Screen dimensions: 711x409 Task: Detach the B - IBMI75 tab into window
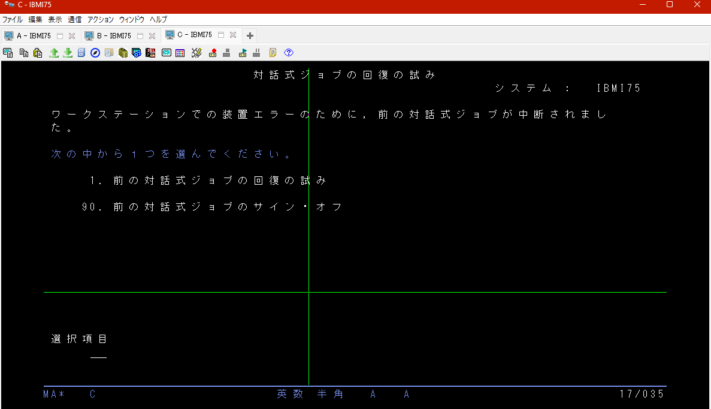(x=140, y=36)
